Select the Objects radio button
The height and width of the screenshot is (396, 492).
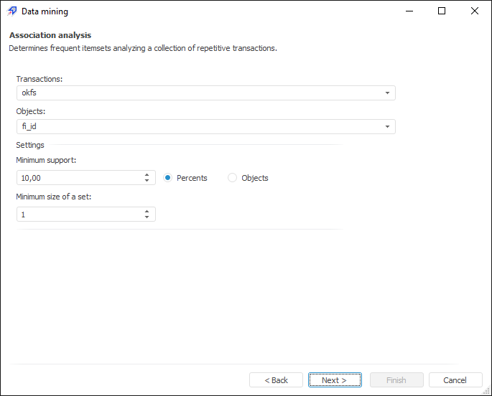tap(233, 178)
